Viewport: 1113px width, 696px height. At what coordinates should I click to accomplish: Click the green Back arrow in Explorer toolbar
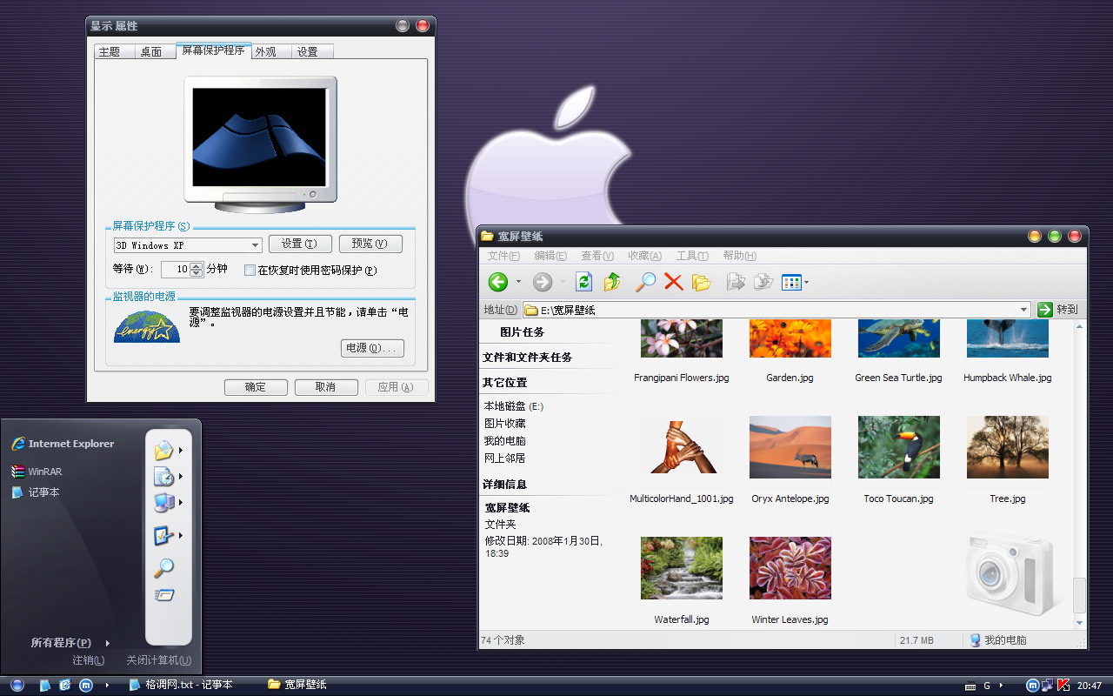point(498,282)
